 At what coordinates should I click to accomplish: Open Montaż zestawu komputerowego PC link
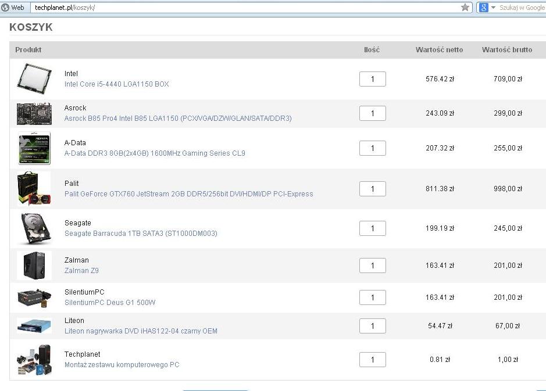(122, 364)
